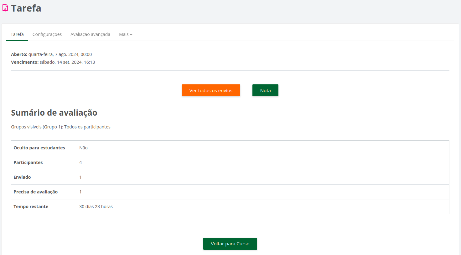This screenshot has height=255, width=461.
Task: Select the 'Aberto' opening date text
Action: 51,54
